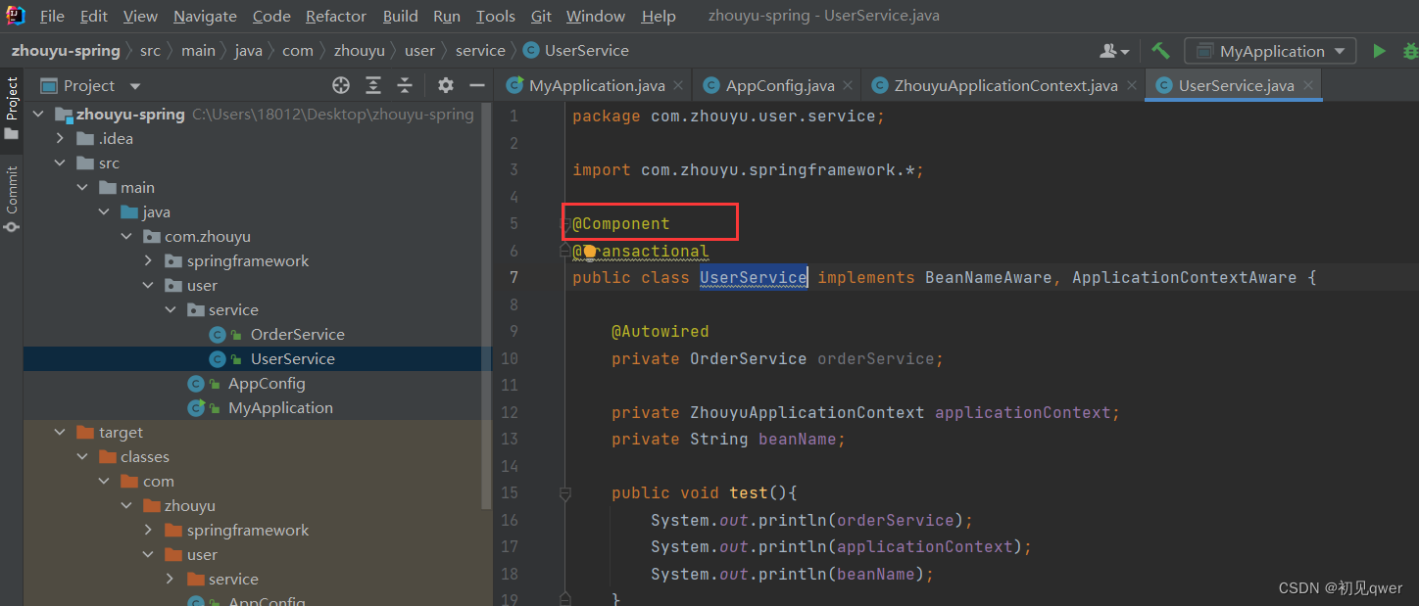Open the Refactor menu
This screenshot has height=606, width=1419.
pyautogui.click(x=336, y=16)
